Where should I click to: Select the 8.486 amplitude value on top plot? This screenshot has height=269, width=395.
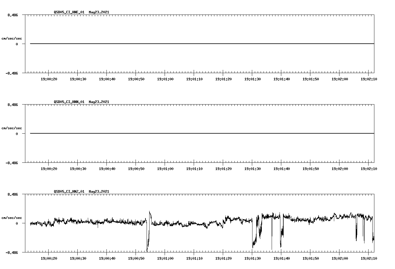pyautogui.click(x=13, y=14)
